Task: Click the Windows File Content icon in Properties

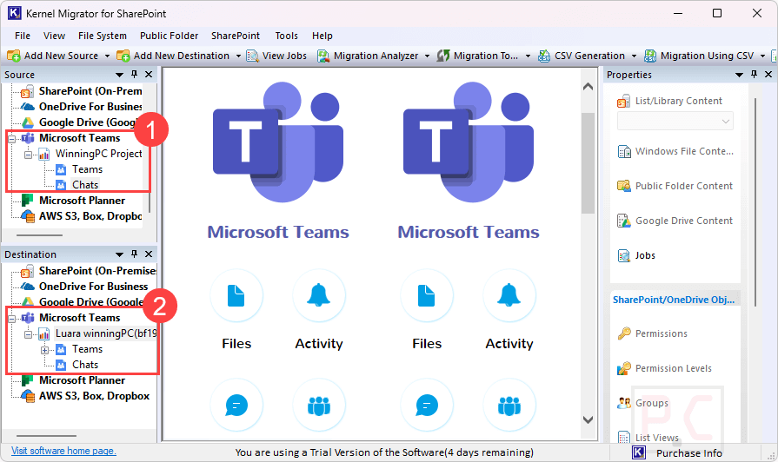Action: pos(623,151)
